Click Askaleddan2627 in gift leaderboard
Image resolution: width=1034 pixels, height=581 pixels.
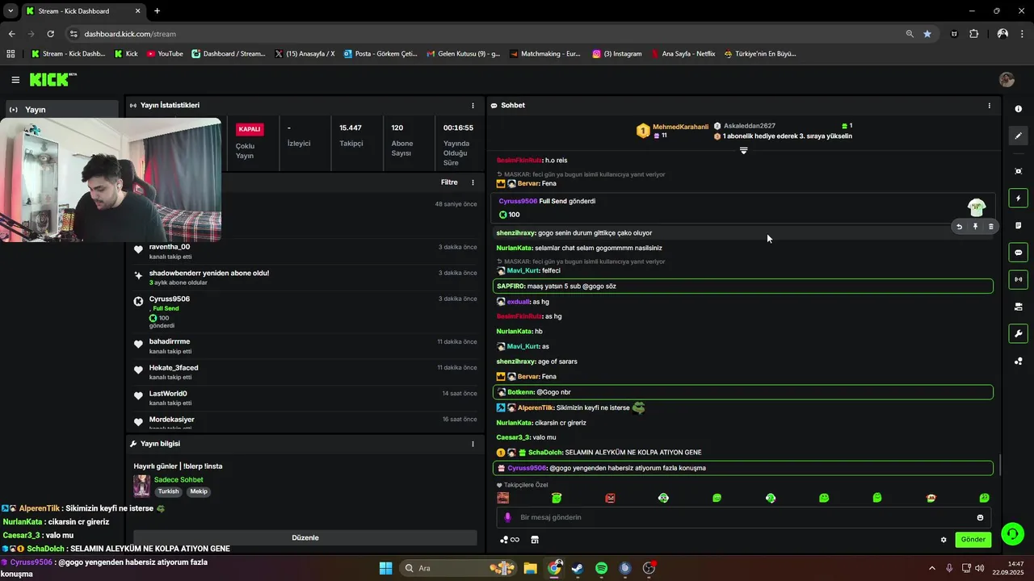tap(749, 126)
